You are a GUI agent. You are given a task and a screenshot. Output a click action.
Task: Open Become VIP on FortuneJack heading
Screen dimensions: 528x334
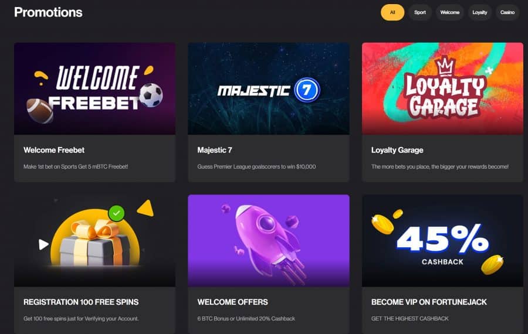pyautogui.click(x=429, y=302)
